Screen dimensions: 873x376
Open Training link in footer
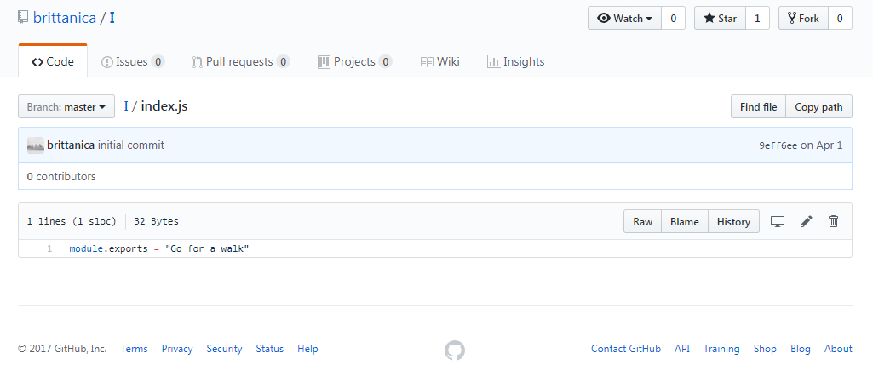[721, 349]
